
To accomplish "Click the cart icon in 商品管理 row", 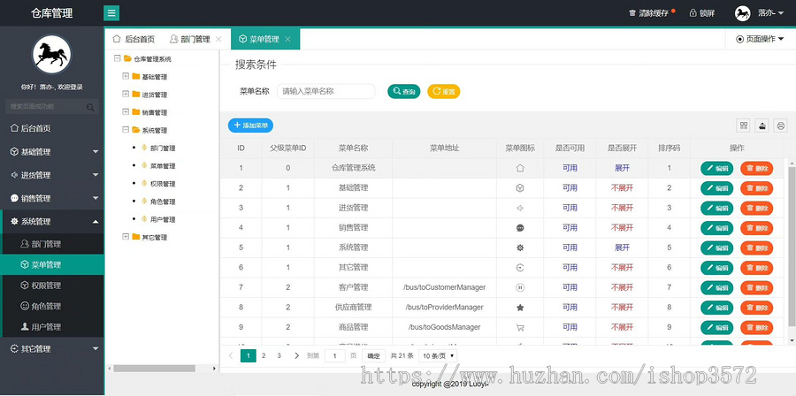I will 520,328.
